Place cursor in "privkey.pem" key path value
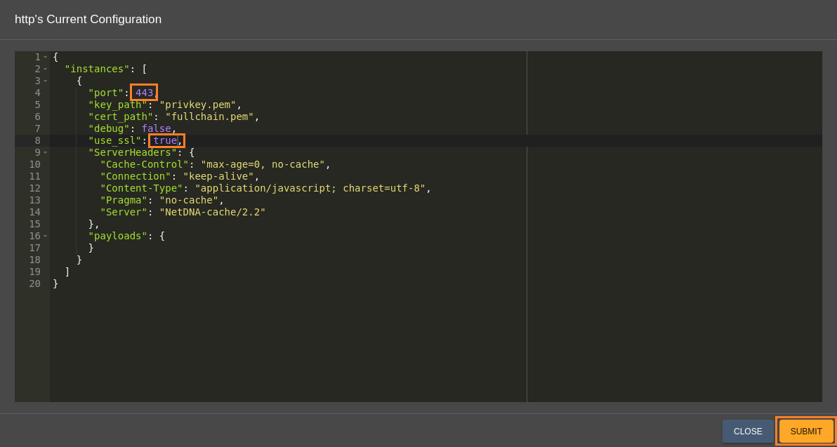Viewport: 837px width, 447px height. (197, 105)
